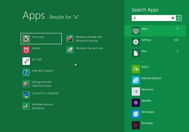Launch Windows Fax and Scan icon
This screenshot has height=132, width=189.
click(70, 50)
